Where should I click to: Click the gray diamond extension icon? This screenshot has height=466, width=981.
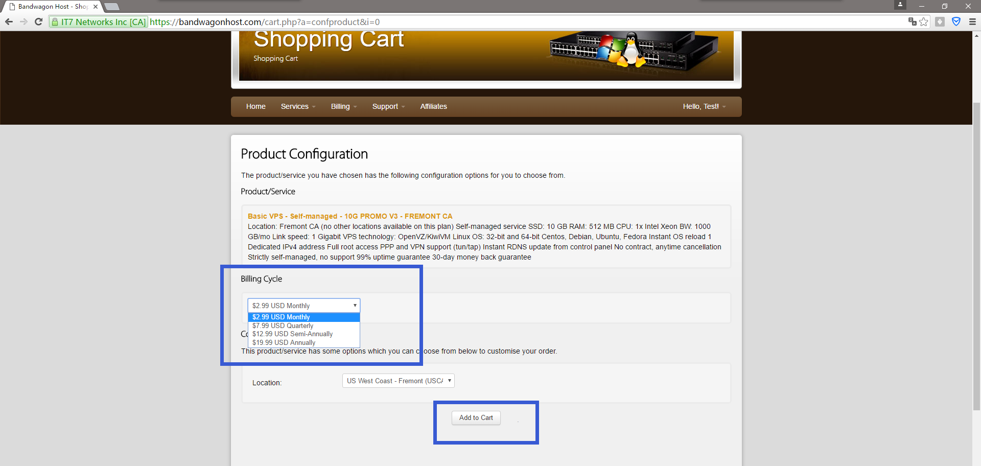click(940, 21)
